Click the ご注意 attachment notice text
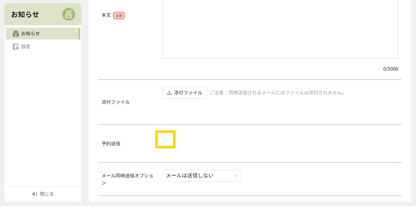Viewport: 416px width, 206px height. point(277,92)
